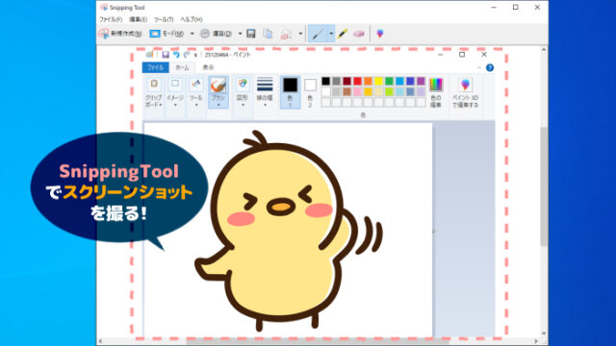Screen dimensions: 616x346
Task: Close the Snipping Tool window
Action: coord(537,8)
